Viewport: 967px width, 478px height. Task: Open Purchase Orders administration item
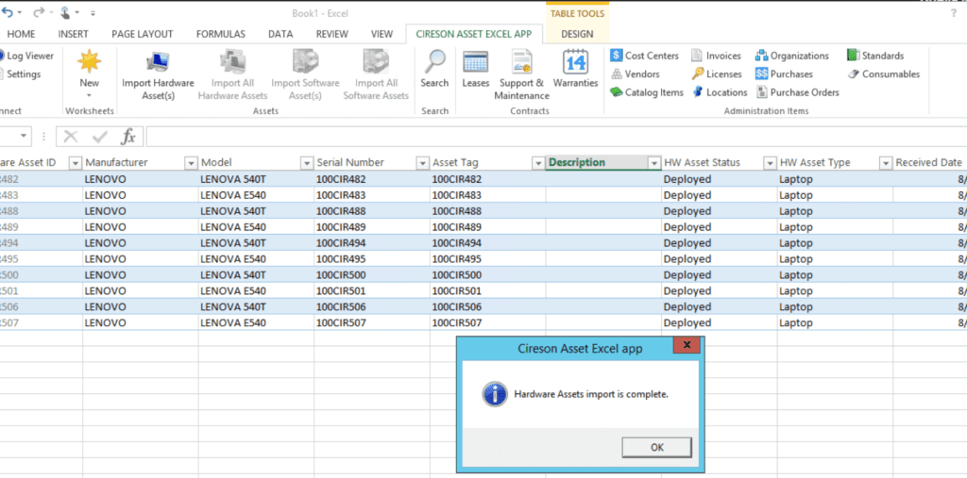(x=797, y=92)
